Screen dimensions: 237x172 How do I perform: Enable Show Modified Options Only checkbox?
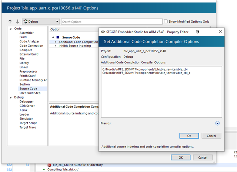point(166,22)
